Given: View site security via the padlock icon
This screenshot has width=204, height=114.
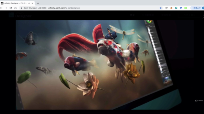Looking at the screenshot, I should pyautogui.click(x=21, y=8).
